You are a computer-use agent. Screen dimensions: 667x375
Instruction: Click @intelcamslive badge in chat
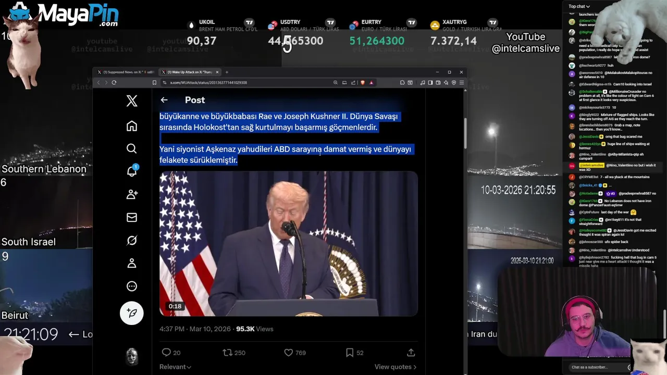click(591, 165)
